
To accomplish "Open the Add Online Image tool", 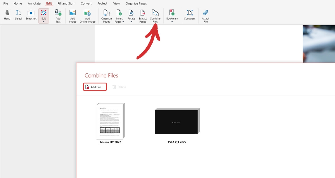I will click(87, 16).
